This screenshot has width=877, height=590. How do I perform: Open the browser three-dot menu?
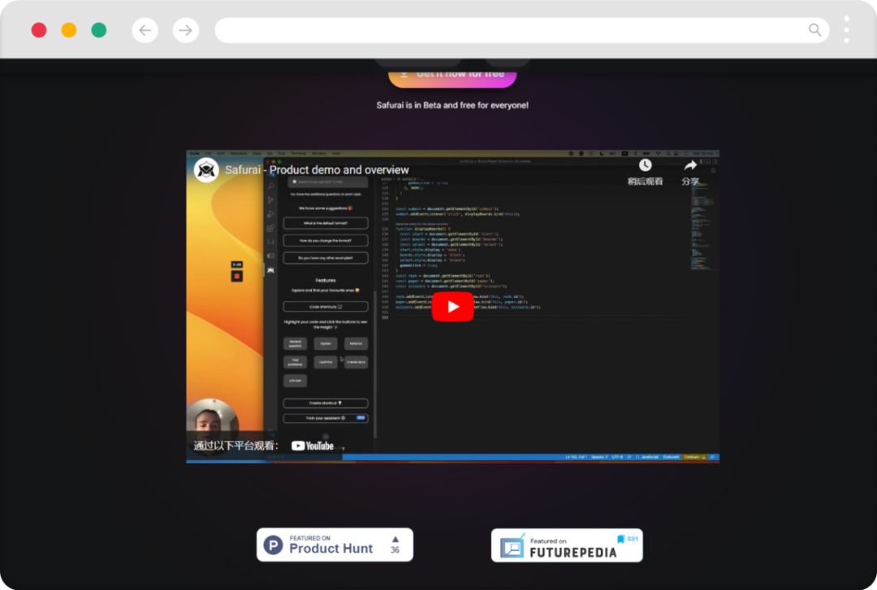[x=846, y=30]
